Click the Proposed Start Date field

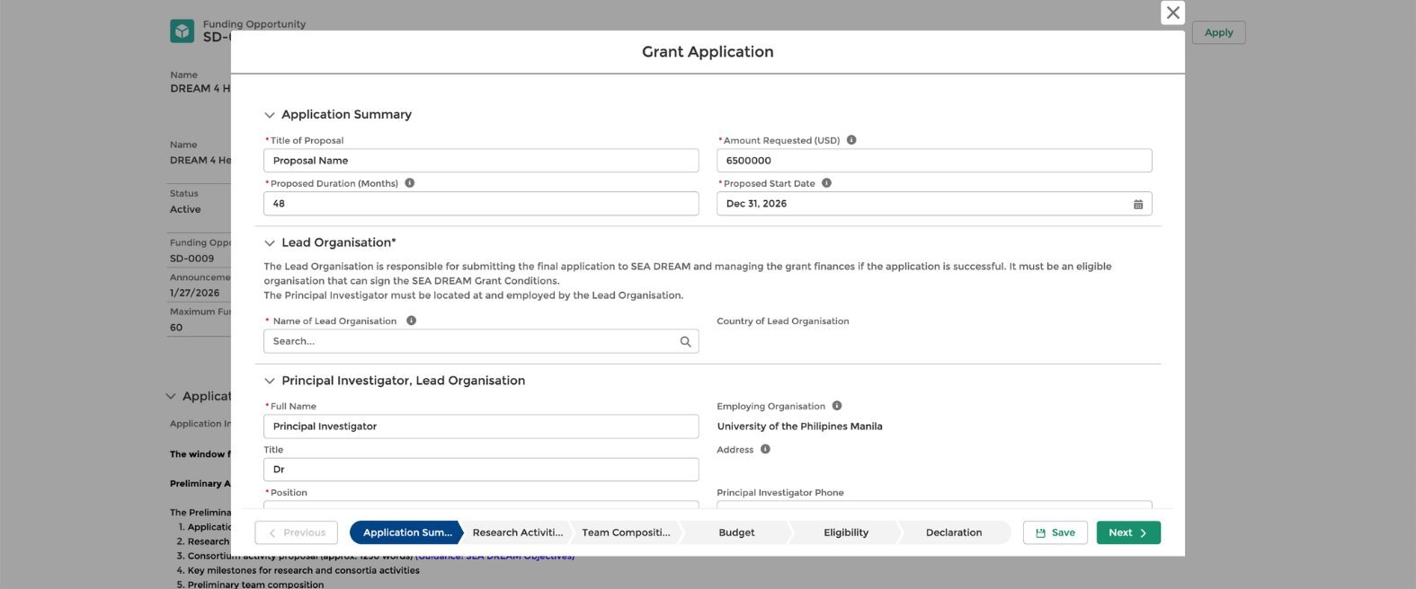[x=934, y=204]
